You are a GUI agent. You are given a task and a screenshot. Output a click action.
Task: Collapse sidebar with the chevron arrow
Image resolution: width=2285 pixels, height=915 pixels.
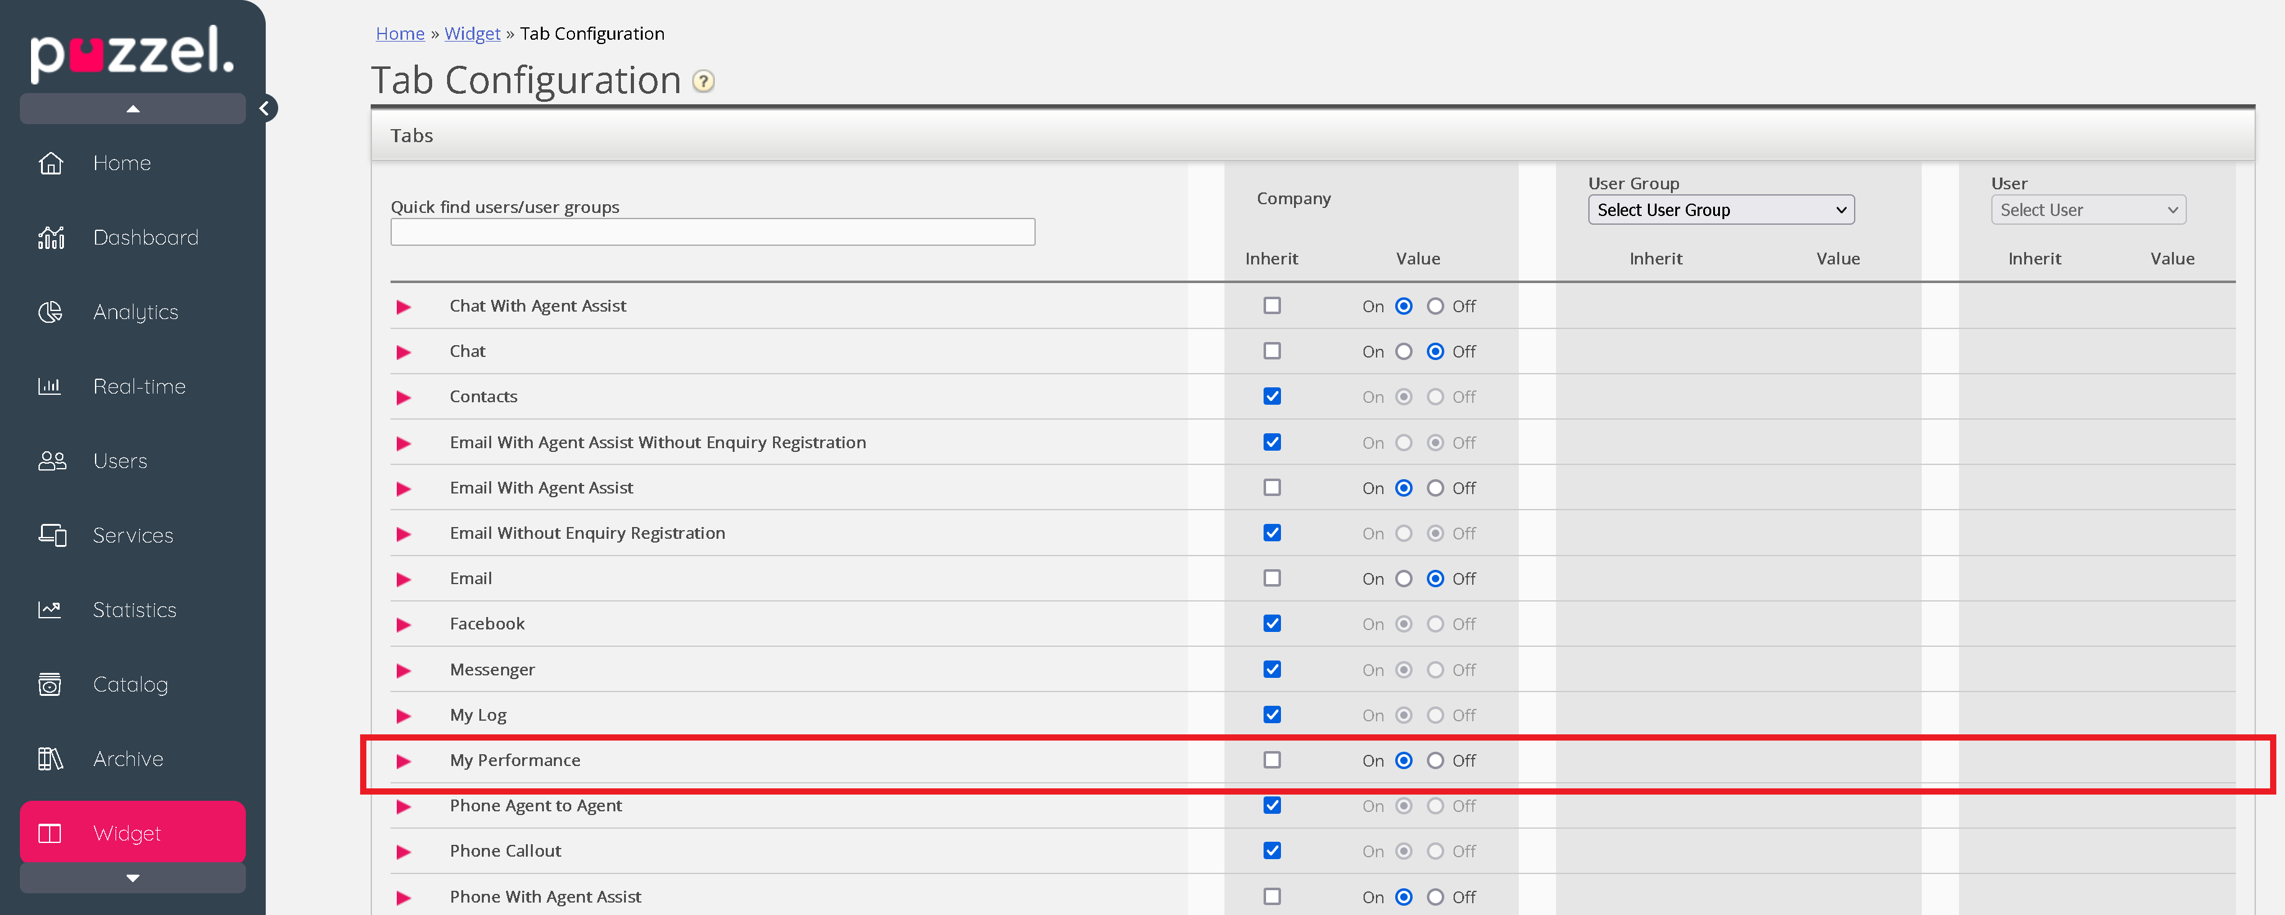pyautogui.click(x=265, y=108)
